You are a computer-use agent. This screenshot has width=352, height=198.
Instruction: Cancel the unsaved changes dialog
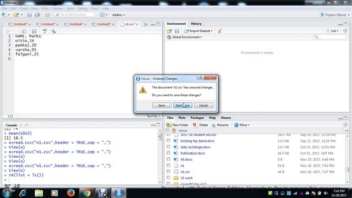[204, 105]
